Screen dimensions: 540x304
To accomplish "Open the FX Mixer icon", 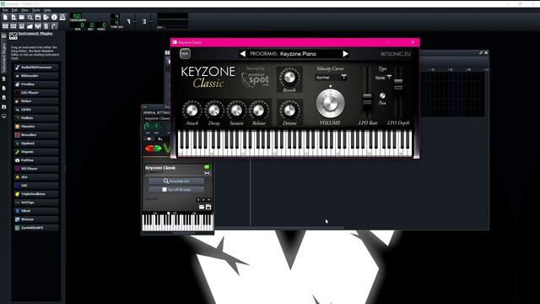I will (x=38, y=26).
